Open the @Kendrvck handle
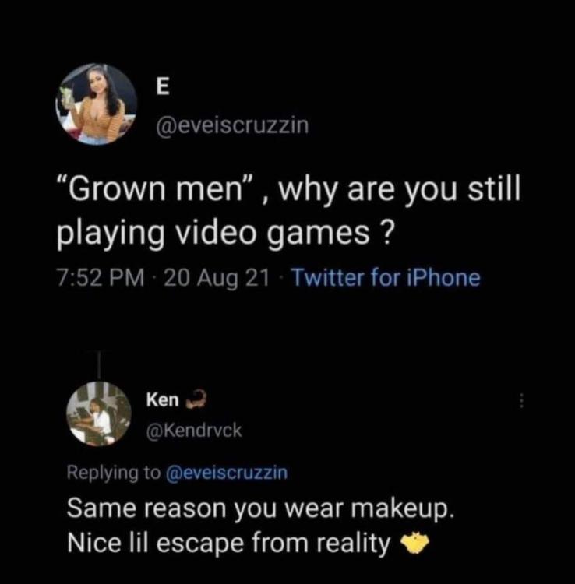 195,429
